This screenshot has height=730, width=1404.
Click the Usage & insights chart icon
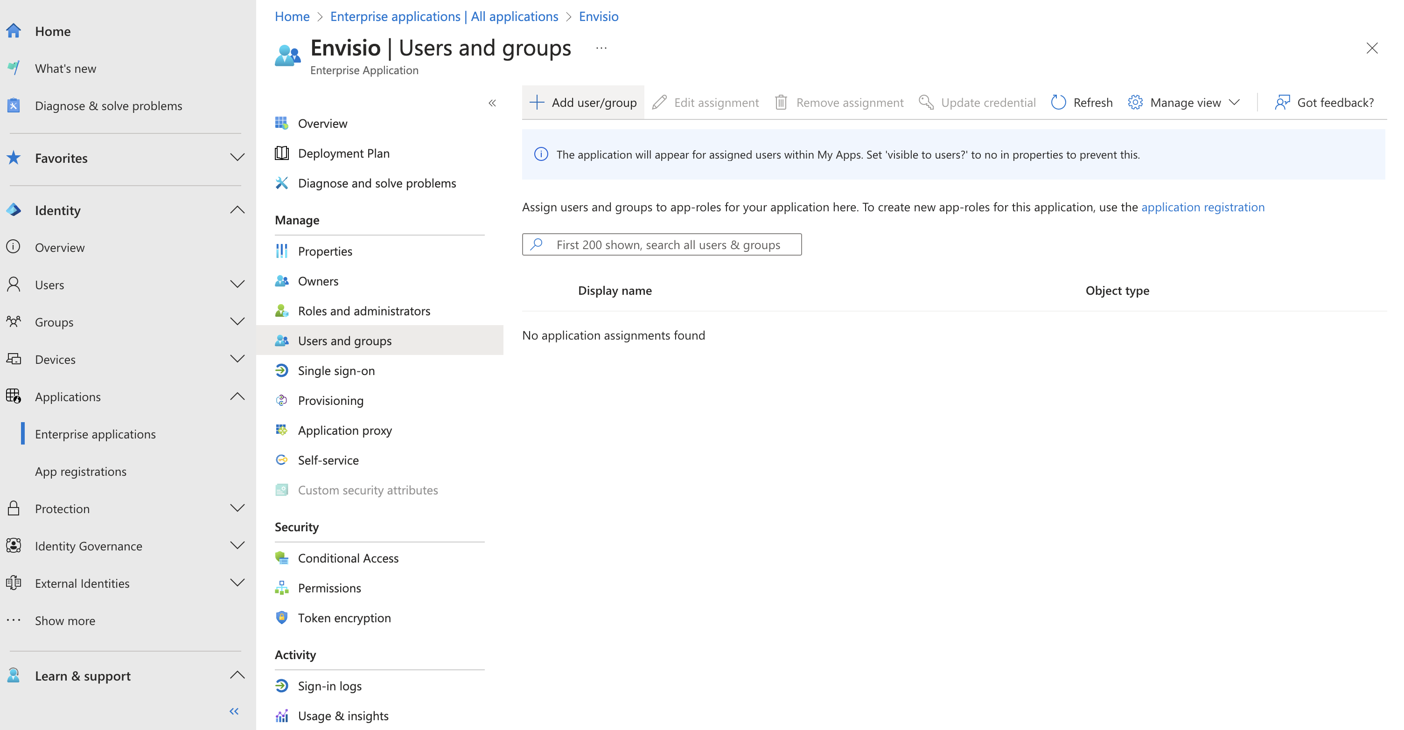[x=282, y=715]
